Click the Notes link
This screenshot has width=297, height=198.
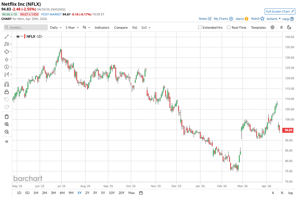point(203,19)
